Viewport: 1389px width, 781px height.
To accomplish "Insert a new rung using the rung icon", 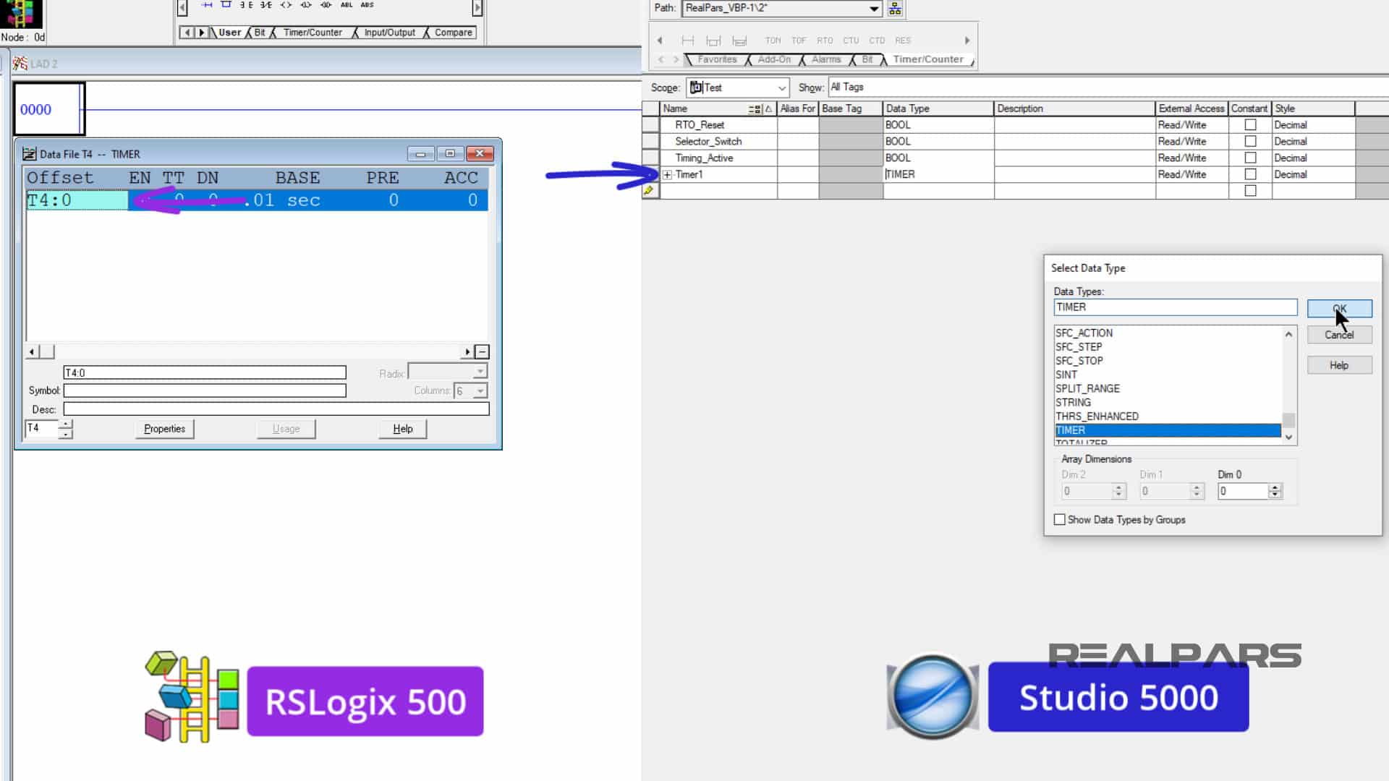I will click(208, 5).
